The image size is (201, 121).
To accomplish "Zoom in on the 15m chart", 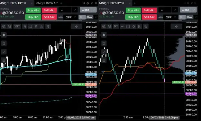I will coord(4,26).
